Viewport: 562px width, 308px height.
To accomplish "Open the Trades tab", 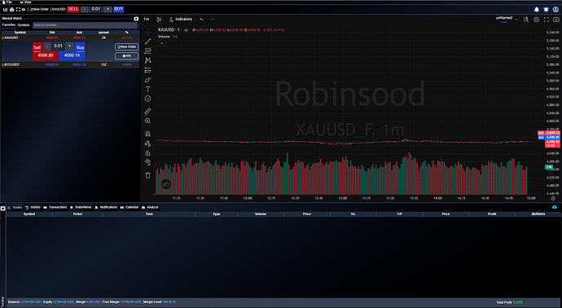I will 15,207.
